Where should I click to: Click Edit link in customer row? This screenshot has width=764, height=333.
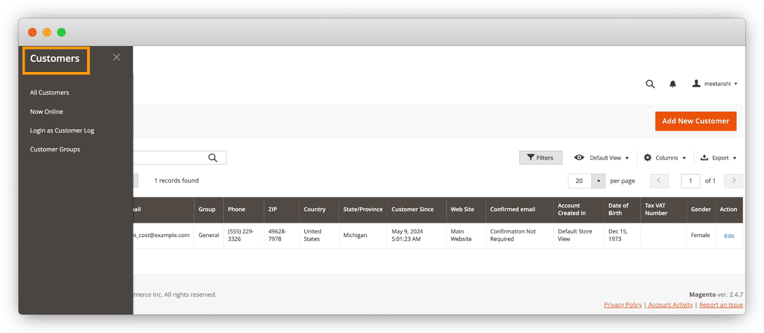[729, 236]
